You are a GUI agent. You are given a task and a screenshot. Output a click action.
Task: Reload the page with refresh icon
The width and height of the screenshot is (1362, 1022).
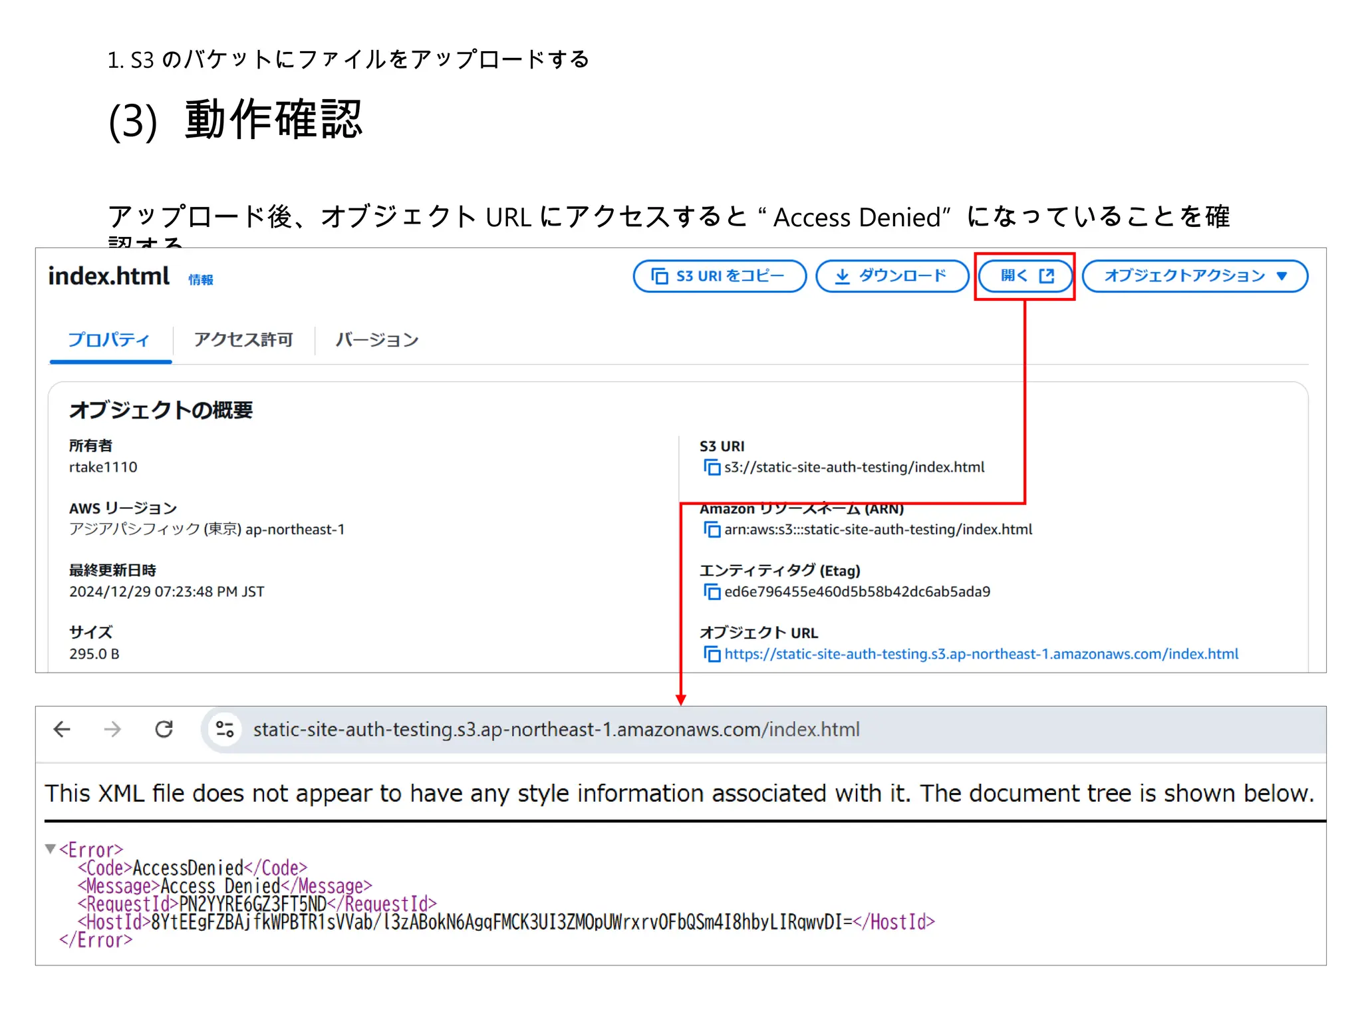(x=164, y=730)
